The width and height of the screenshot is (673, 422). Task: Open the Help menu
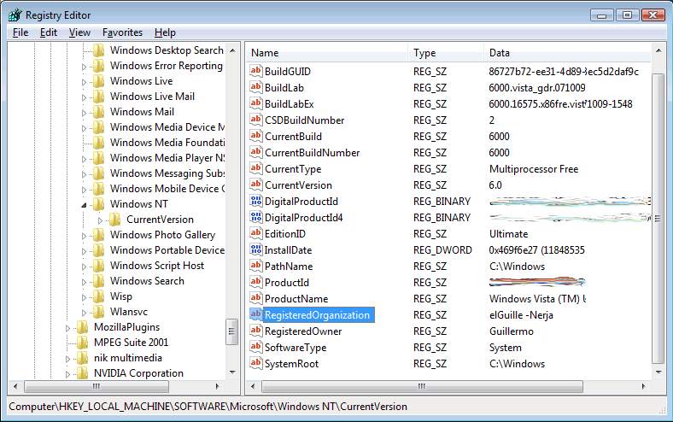[165, 32]
